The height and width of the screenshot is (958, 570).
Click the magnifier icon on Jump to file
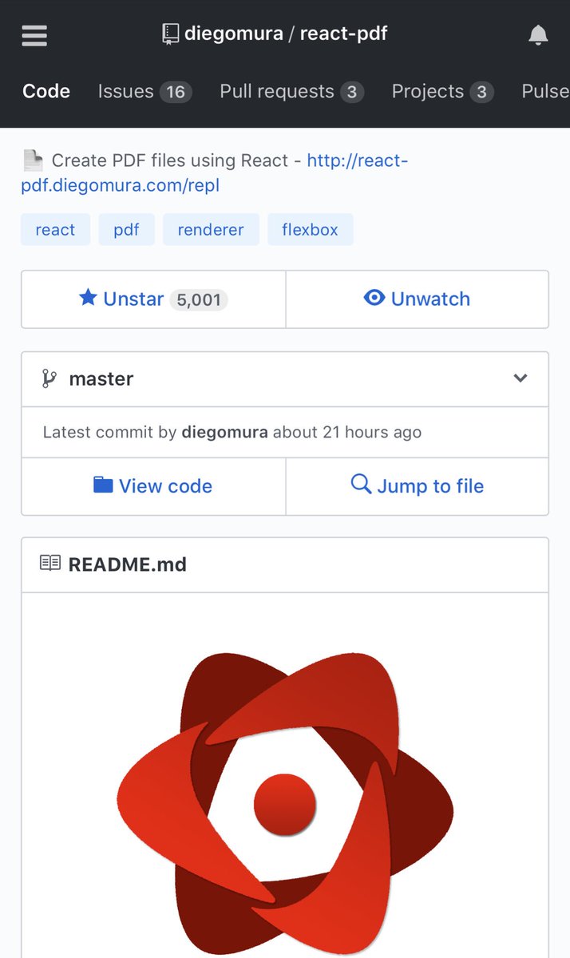tap(361, 485)
